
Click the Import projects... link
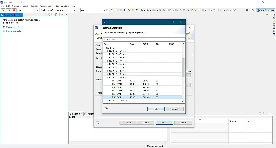(14, 31)
